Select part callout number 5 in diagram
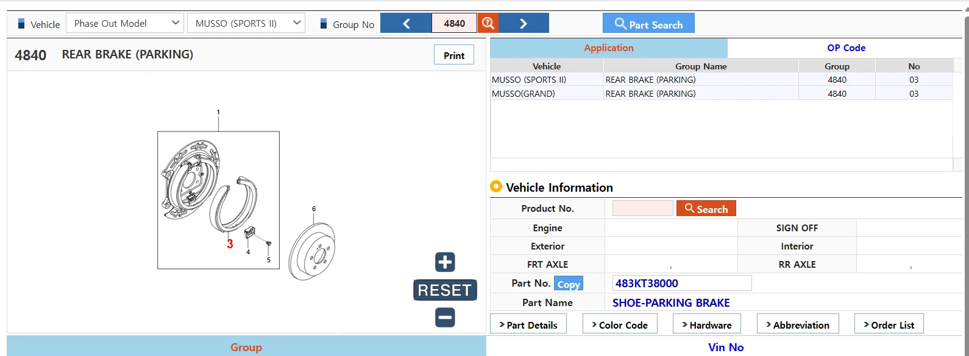This screenshot has height=356, width=969. tap(269, 260)
